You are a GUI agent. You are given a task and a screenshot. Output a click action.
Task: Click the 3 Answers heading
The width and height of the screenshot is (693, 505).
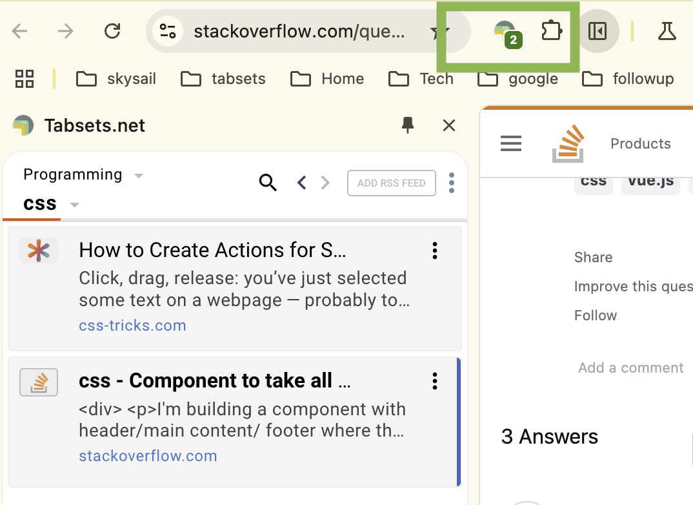click(x=549, y=437)
